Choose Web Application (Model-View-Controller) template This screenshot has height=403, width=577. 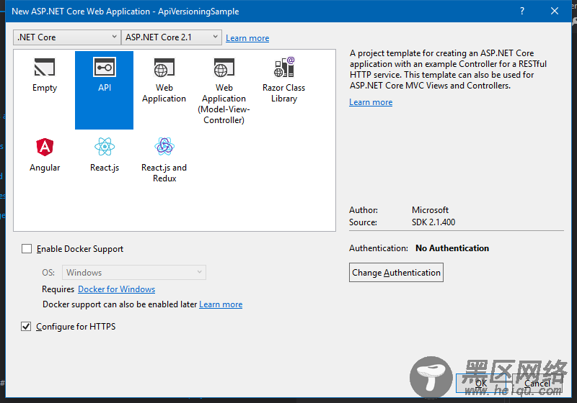tap(224, 91)
